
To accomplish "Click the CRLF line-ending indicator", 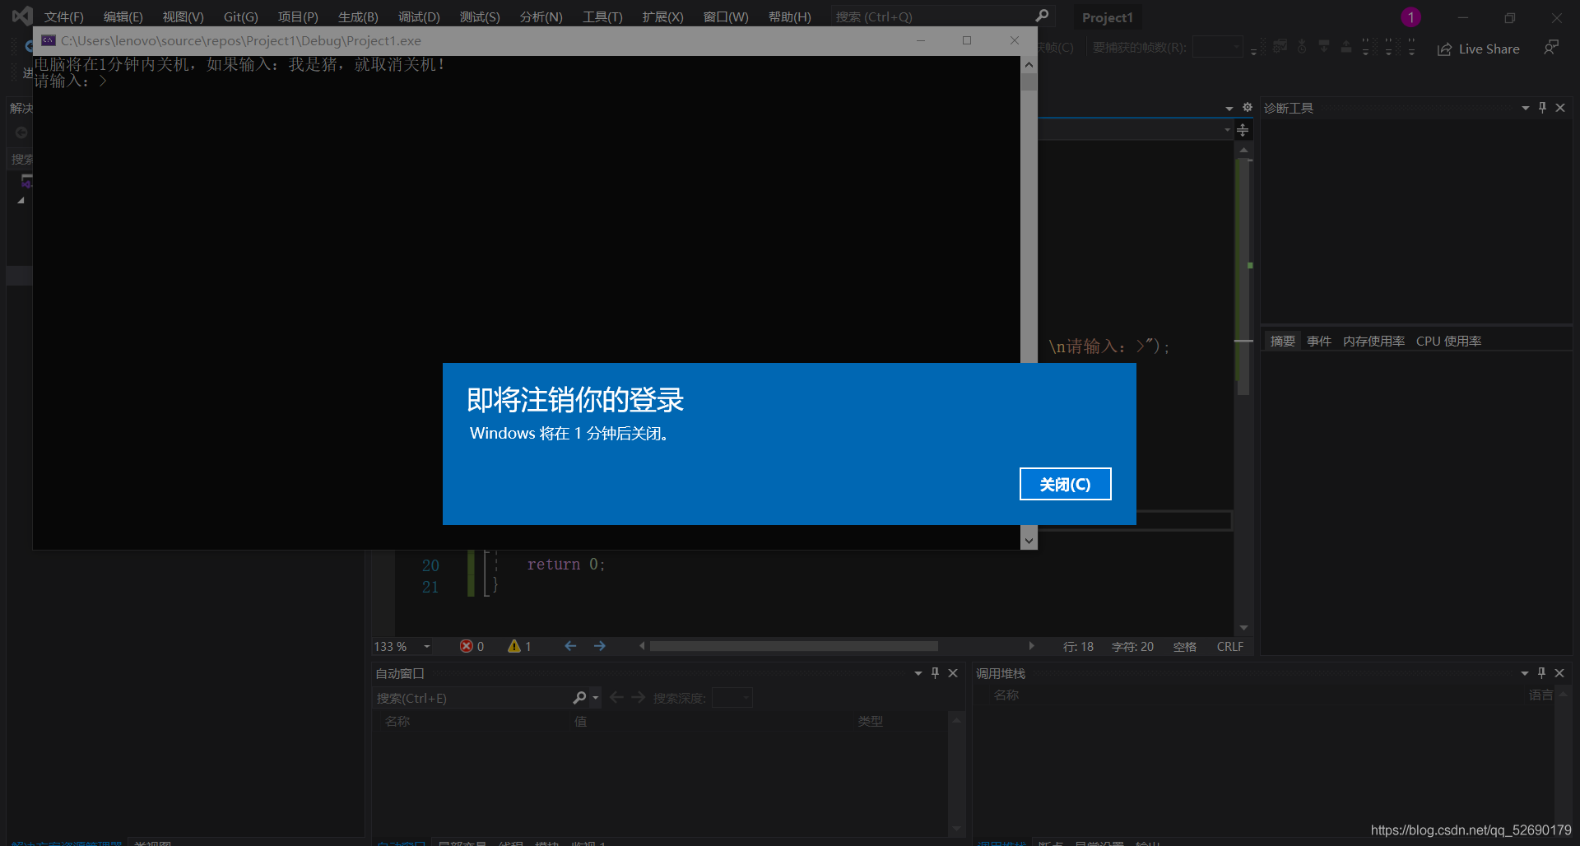I will pos(1230,647).
